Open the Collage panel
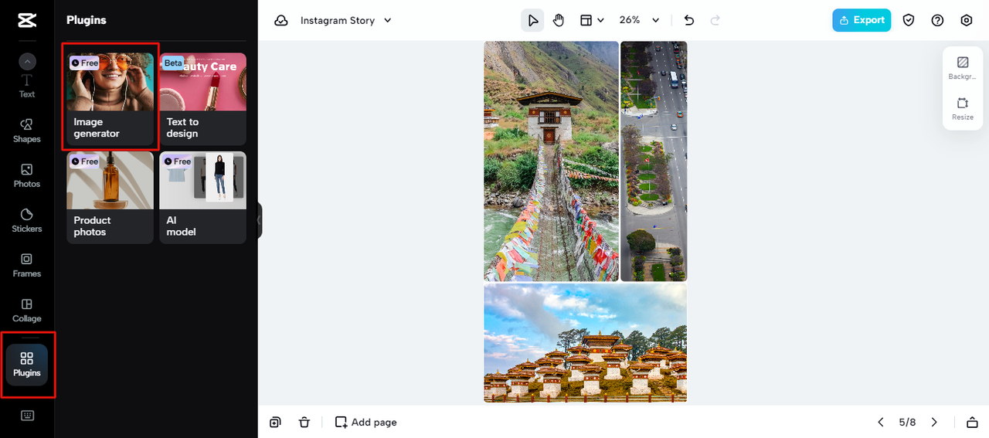The height and width of the screenshot is (438, 989). 27,310
